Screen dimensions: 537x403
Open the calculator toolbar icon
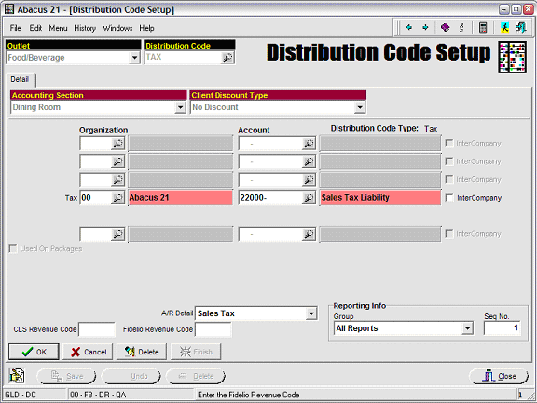[483, 27]
